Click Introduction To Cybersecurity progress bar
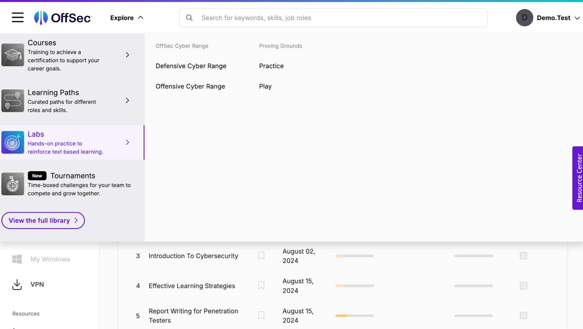The width and height of the screenshot is (583, 329). point(355,256)
